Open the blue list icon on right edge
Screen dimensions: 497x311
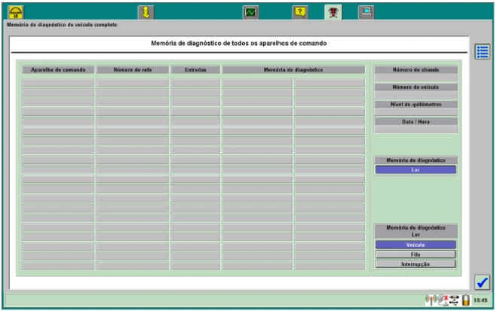[483, 52]
